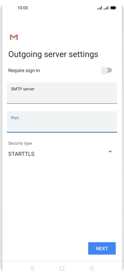Select the STARTTLS security value
This screenshot has height=276, width=124.
pyautogui.click(x=21, y=154)
